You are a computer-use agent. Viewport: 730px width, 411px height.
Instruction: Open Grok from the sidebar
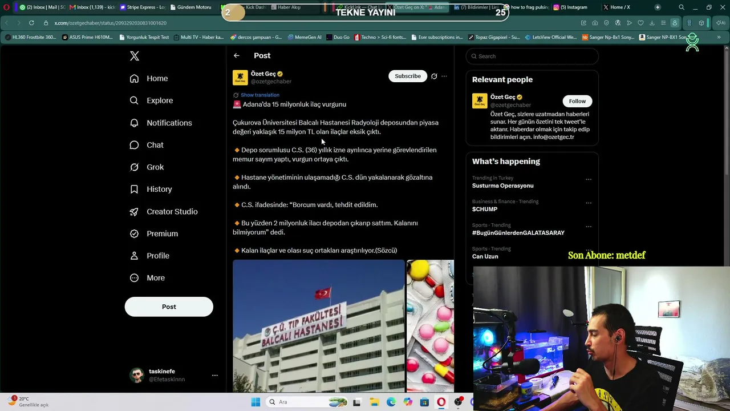(x=147, y=167)
